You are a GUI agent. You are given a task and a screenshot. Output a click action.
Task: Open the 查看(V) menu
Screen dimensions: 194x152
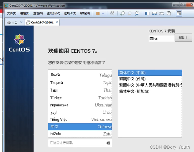tap(38, 13)
